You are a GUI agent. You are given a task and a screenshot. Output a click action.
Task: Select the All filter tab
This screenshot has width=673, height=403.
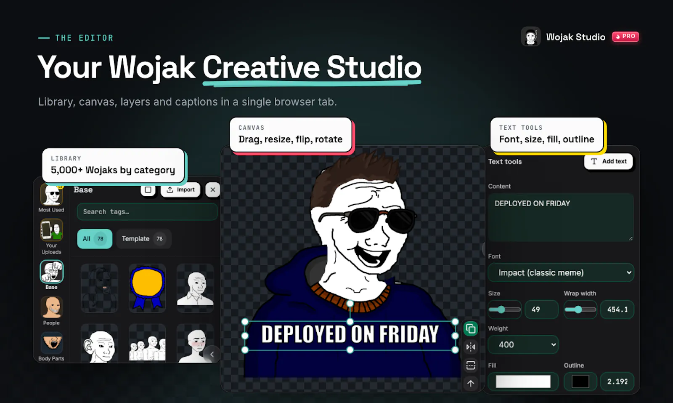[x=95, y=239]
